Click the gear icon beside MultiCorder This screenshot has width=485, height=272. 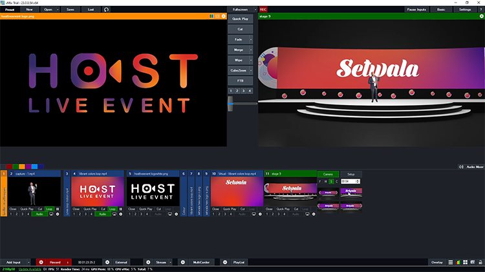(182, 262)
